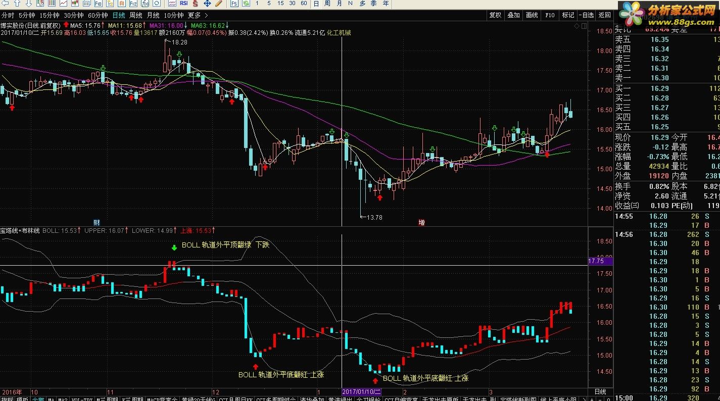Click the 标记 mark stock button

pos(568,15)
